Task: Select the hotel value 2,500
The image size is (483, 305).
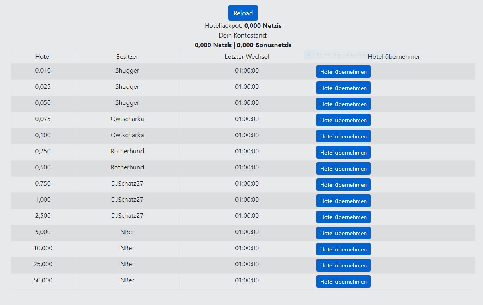Action: (x=43, y=215)
